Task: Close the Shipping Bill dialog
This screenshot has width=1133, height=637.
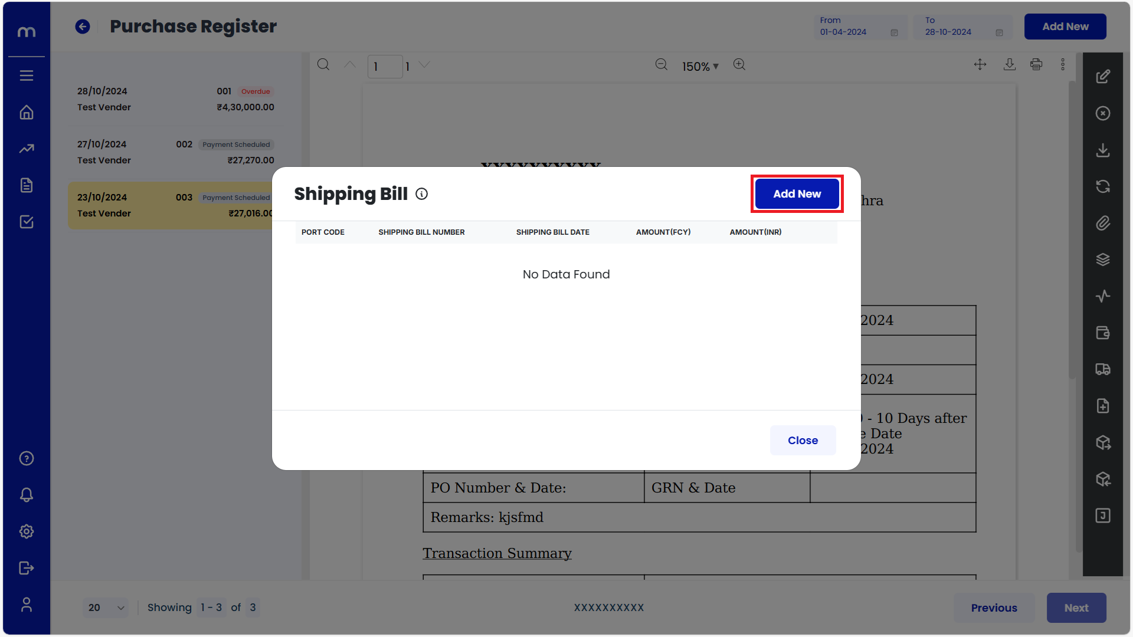Action: [803, 440]
